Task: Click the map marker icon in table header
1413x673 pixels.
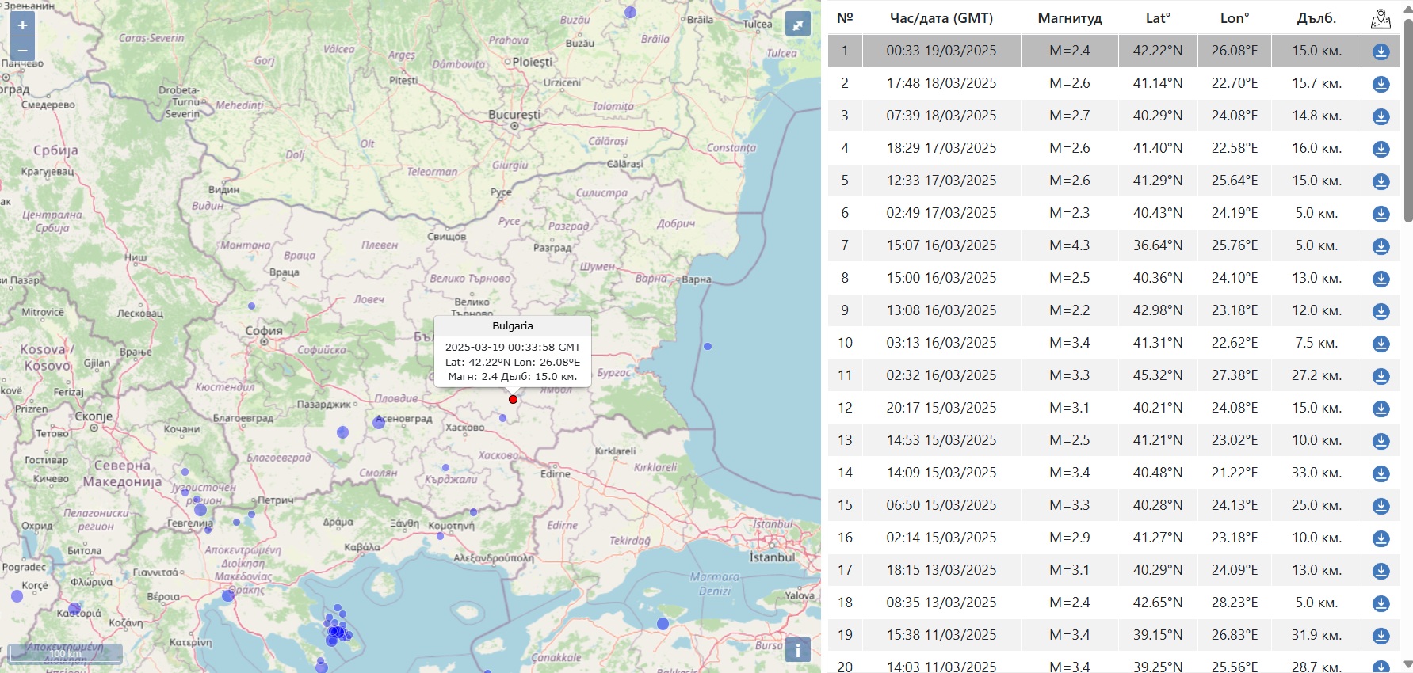Action: point(1381,19)
